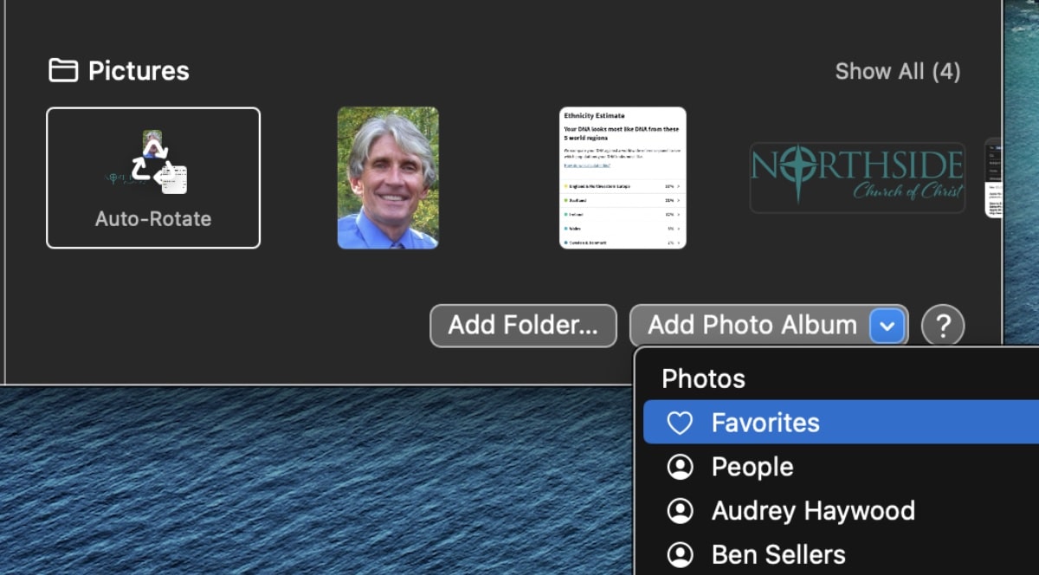Click the person icon beside Ben Sellers
This screenshot has width=1039, height=575.
point(681,554)
